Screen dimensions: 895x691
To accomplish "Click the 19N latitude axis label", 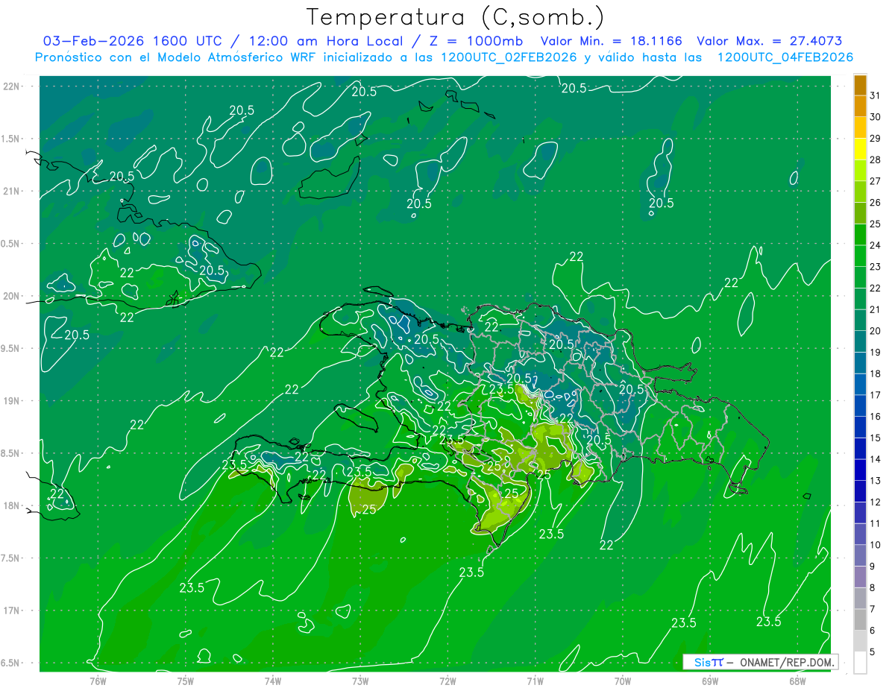I will (12, 401).
